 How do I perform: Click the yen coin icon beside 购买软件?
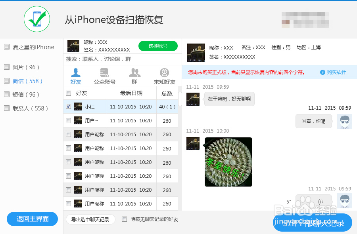tap(322, 72)
